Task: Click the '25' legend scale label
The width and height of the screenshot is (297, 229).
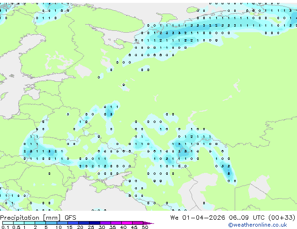Action: click(x=91, y=227)
